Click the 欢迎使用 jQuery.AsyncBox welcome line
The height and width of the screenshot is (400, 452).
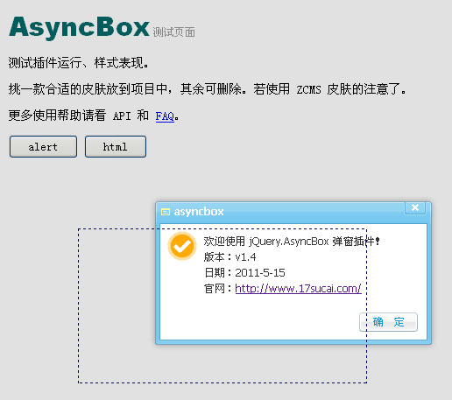pos(292,242)
